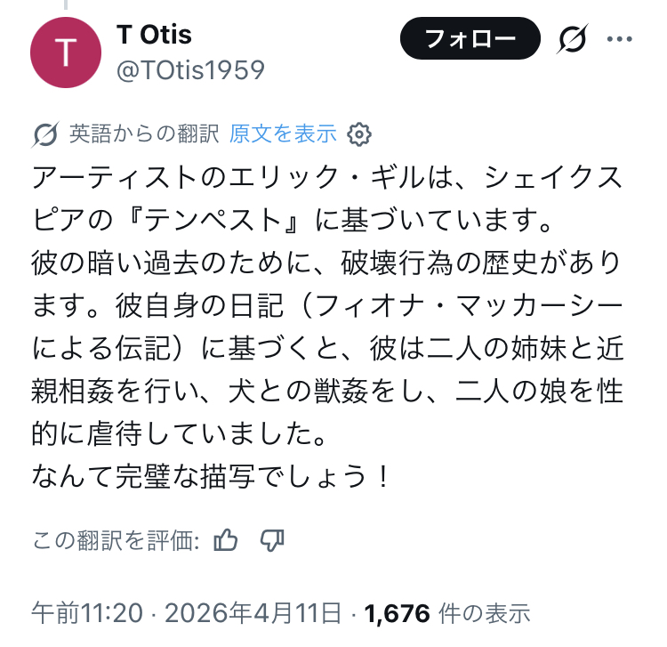Image resolution: width=667 pixels, height=647 pixels.
Task: Click the 件の表示 views label
Action: click(x=485, y=612)
